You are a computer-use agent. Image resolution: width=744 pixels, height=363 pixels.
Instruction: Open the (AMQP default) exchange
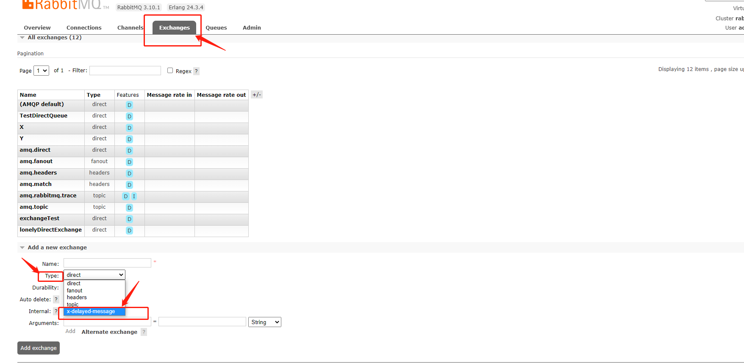coord(42,104)
